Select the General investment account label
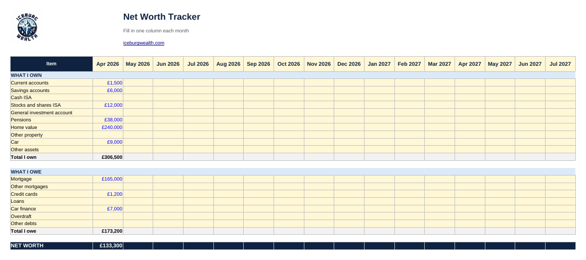This screenshot has width=586, height=260. 52,113
